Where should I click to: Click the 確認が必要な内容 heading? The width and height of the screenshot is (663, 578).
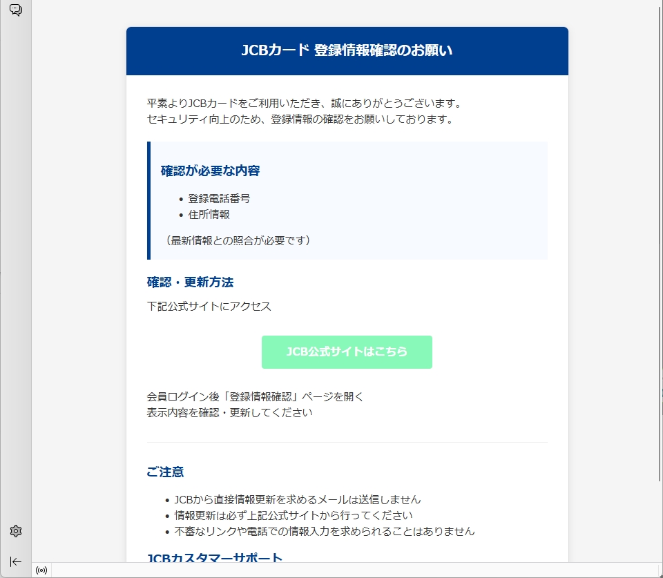[x=210, y=171]
